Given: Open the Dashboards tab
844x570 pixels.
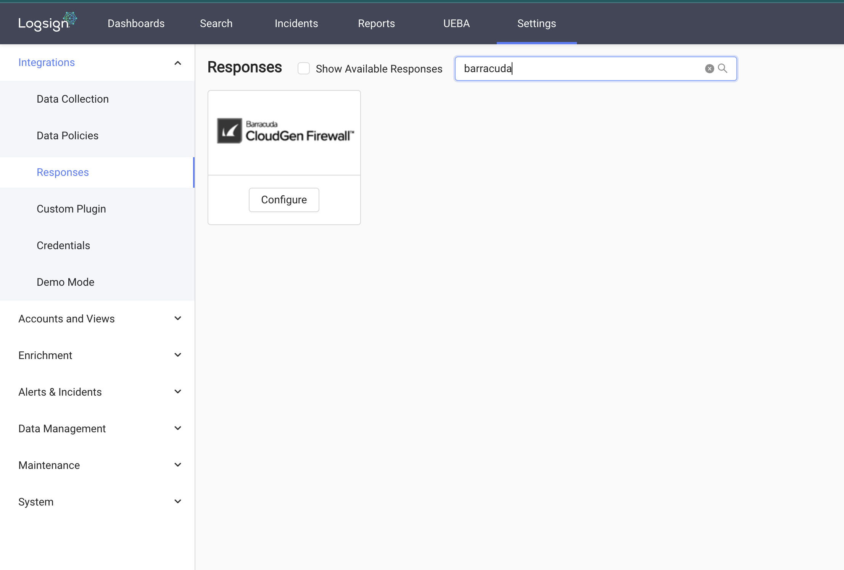Looking at the screenshot, I should click(136, 24).
